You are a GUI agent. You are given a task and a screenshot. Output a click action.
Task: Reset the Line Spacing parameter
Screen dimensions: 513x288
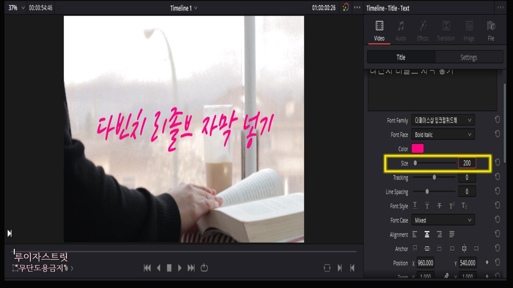(x=497, y=191)
